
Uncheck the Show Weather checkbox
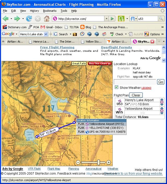tap(116, 87)
